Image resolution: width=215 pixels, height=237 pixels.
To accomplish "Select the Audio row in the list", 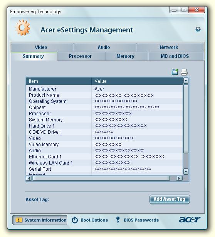I will (104, 151).
